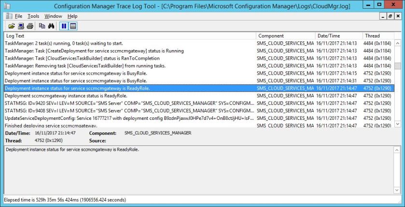Image resolution: width=405 pixels, height=207 pixels.
Task: Click the Open on Server toolbar icon
Action: [x=21, y=26]
